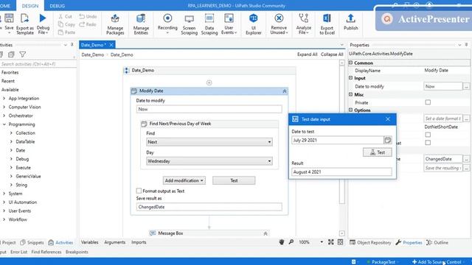Click the Date to test field
Viewport: 472px width, 265px height.
click(x=338, y=140)
